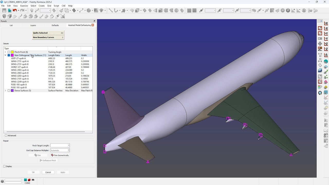Click the wireframe cube create icon

click(67, 11)
